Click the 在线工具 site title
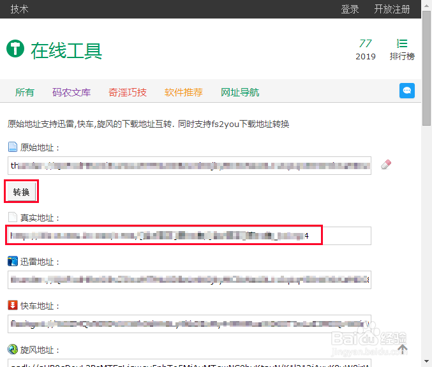The width and height of the screenshot is (432, 367). pyautogui.click(x=66, y=51)
